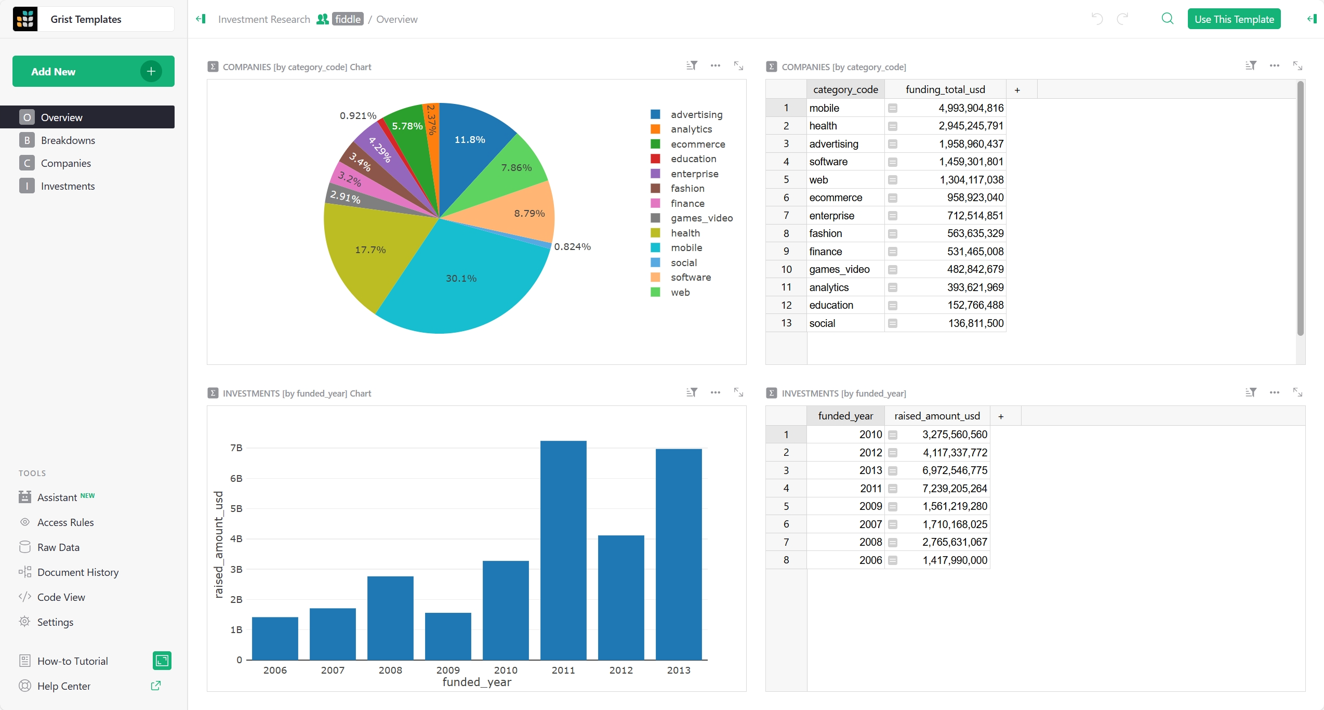Open three-dot menu of Companies table
Viewport: 1324px width, 710px height.
tap(1274, 66)
